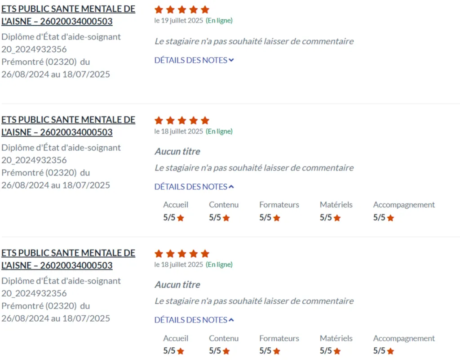Viewport: 460px width, 363px height.
Task: Click the Contenu 5/5 star in second review
Action: (226, 218)
